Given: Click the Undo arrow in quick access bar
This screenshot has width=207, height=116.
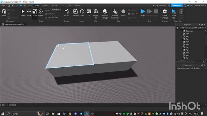Looking at the screenshot, I should click(28, 5).
